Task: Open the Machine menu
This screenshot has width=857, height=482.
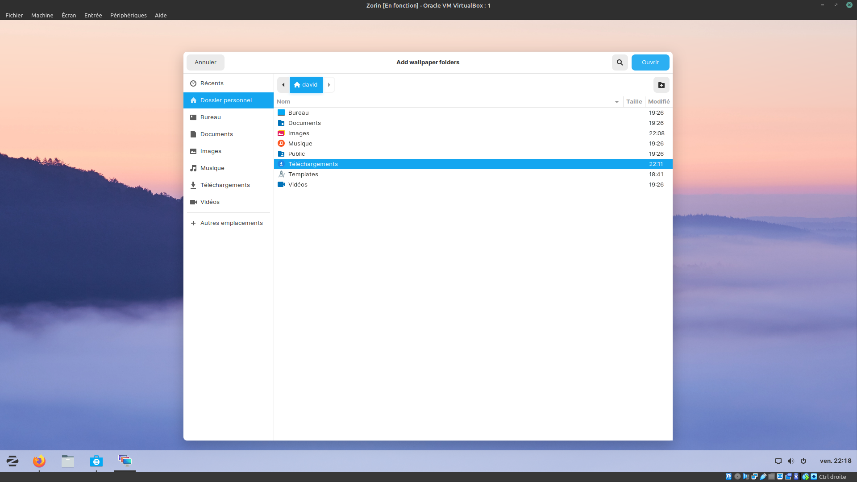Action: [42, 15]
